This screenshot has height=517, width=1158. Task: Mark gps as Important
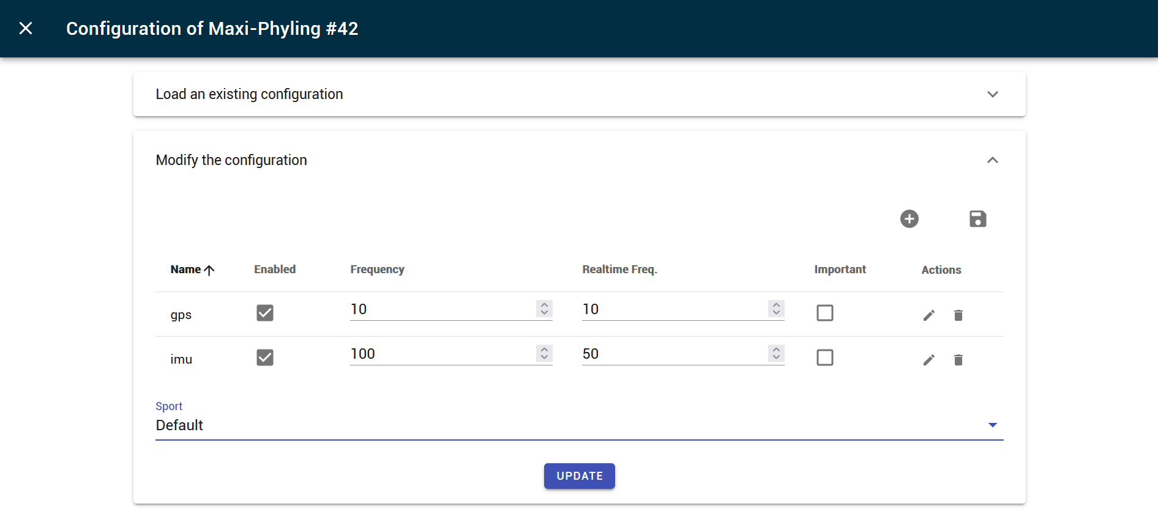[825, 313]
